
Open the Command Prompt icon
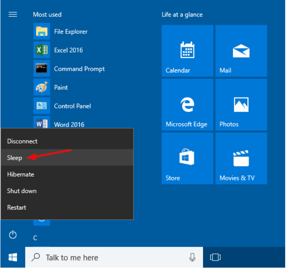pos(42,69)
